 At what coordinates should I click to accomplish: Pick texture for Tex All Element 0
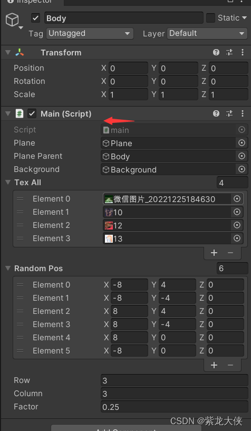237,199
